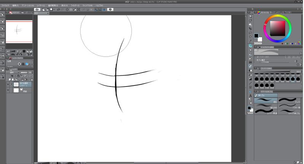Viewport: 304px width, 164px height.
Task: Toggle the border effect circle in Layer Property
Action: coord(19,64)
